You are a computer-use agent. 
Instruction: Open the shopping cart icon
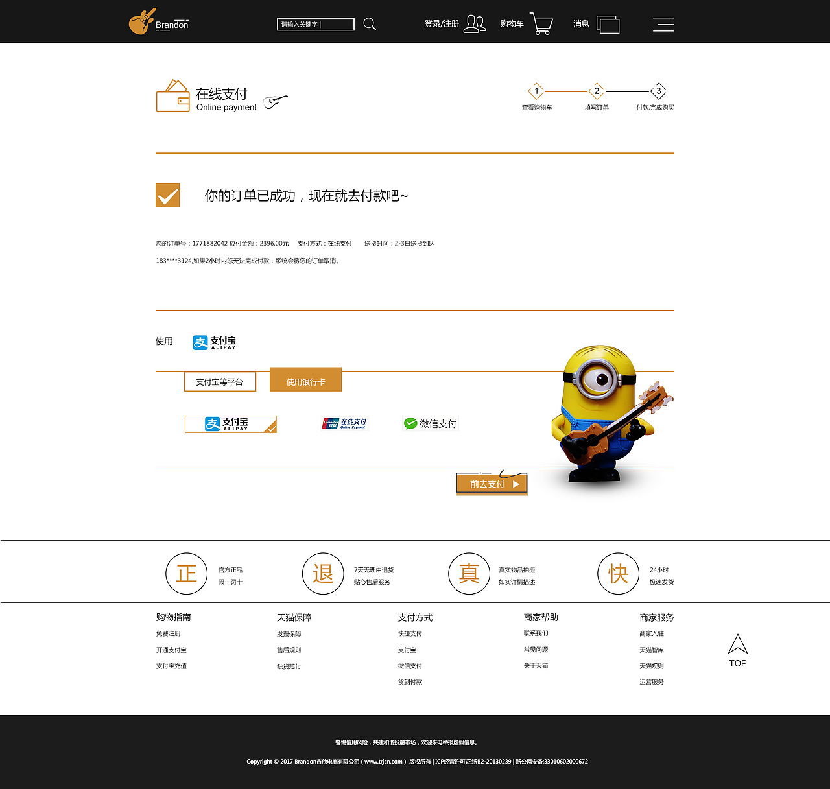coord(541,23)
